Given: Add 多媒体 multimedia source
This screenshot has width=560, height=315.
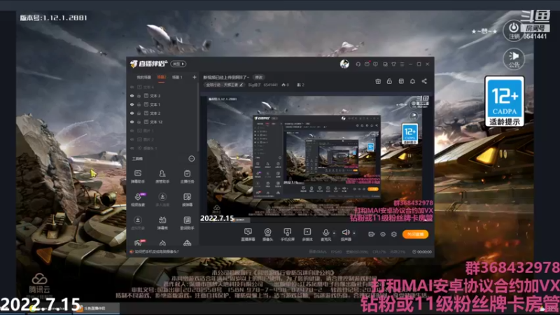Looking at the screenshot, I should [x=307, y=234].
